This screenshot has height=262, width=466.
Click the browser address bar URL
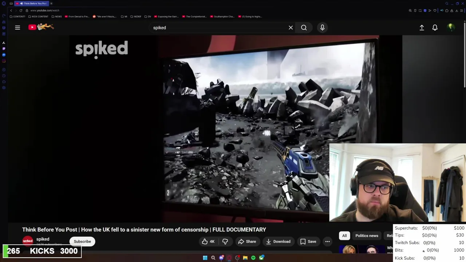click(x=45, y=11)
